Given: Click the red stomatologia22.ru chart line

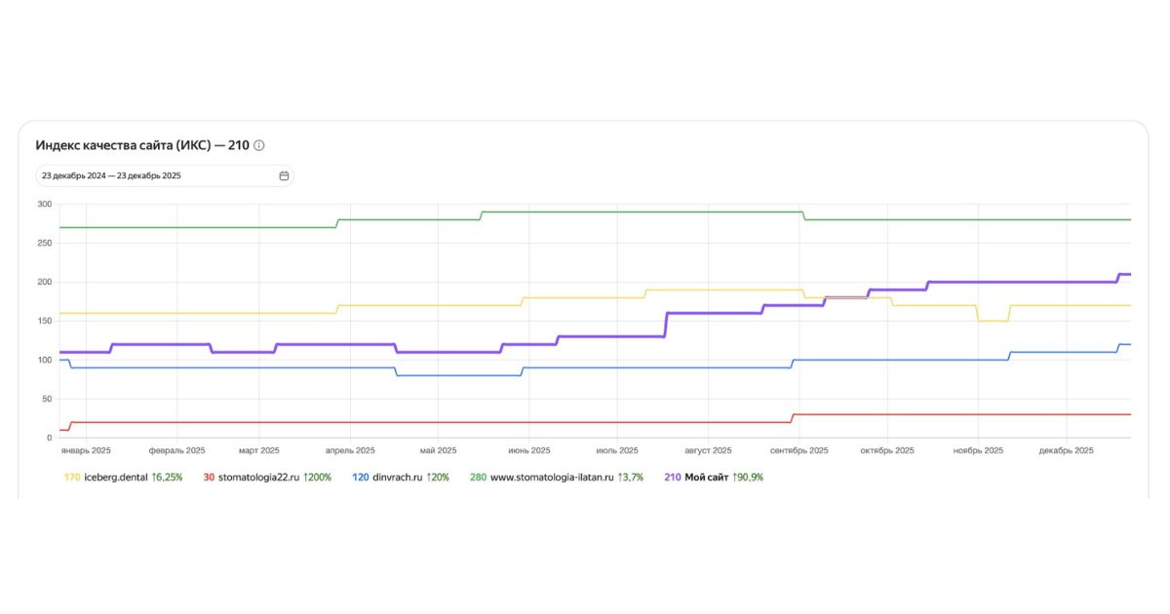Looking at the screenshot, I should (390, 422).
